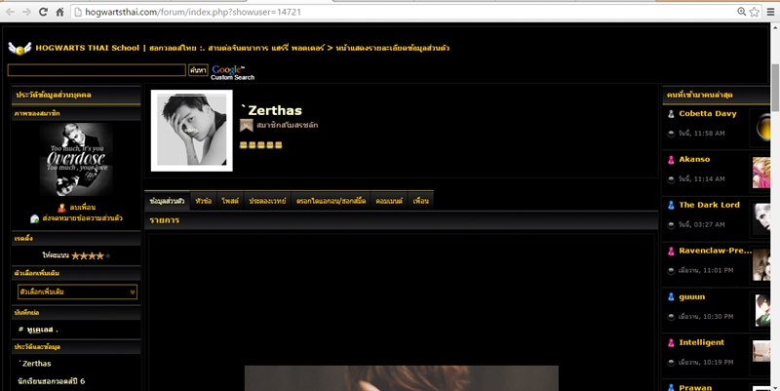Open Prawan's profile link
Viewport: 780px width, 391px height.
tap(695, 387)
